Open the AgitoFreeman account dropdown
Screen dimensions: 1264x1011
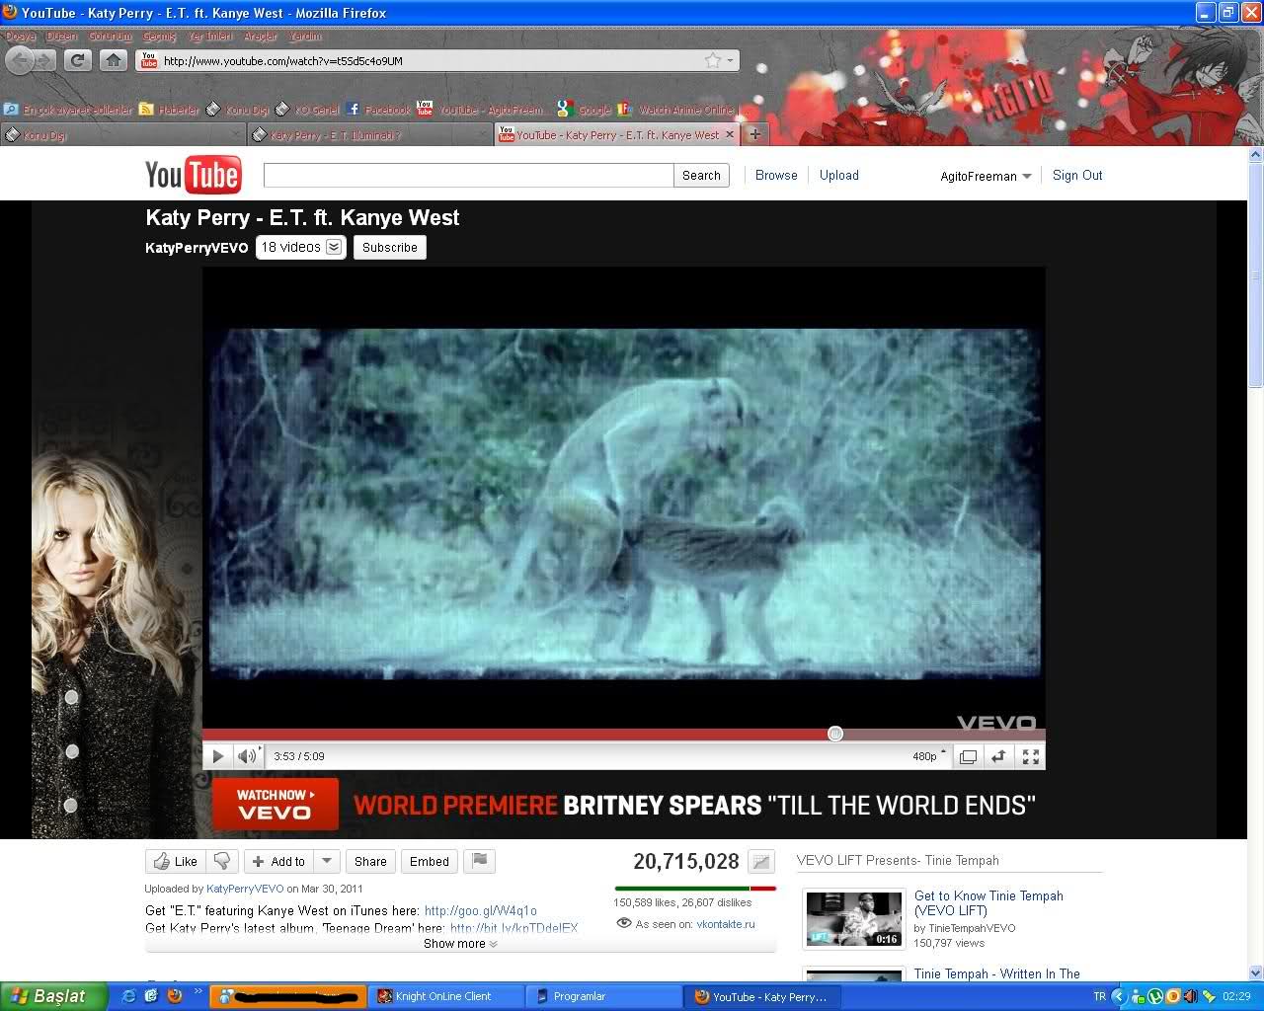986,176
